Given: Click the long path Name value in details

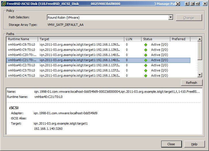Looking at the screenshot, I should [117, 92].
